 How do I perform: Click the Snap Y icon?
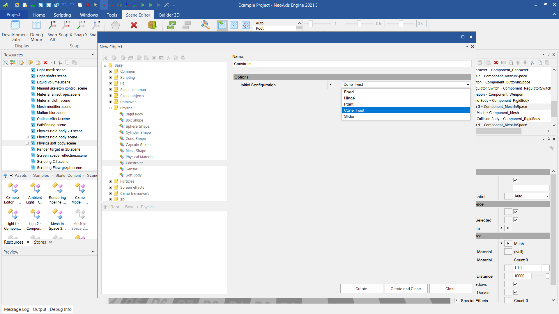[x=81, y=26]
